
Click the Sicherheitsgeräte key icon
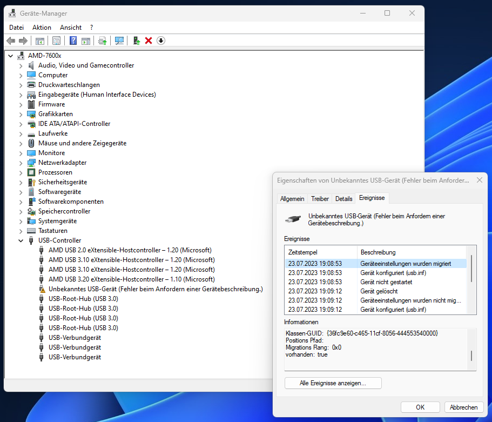31,182
